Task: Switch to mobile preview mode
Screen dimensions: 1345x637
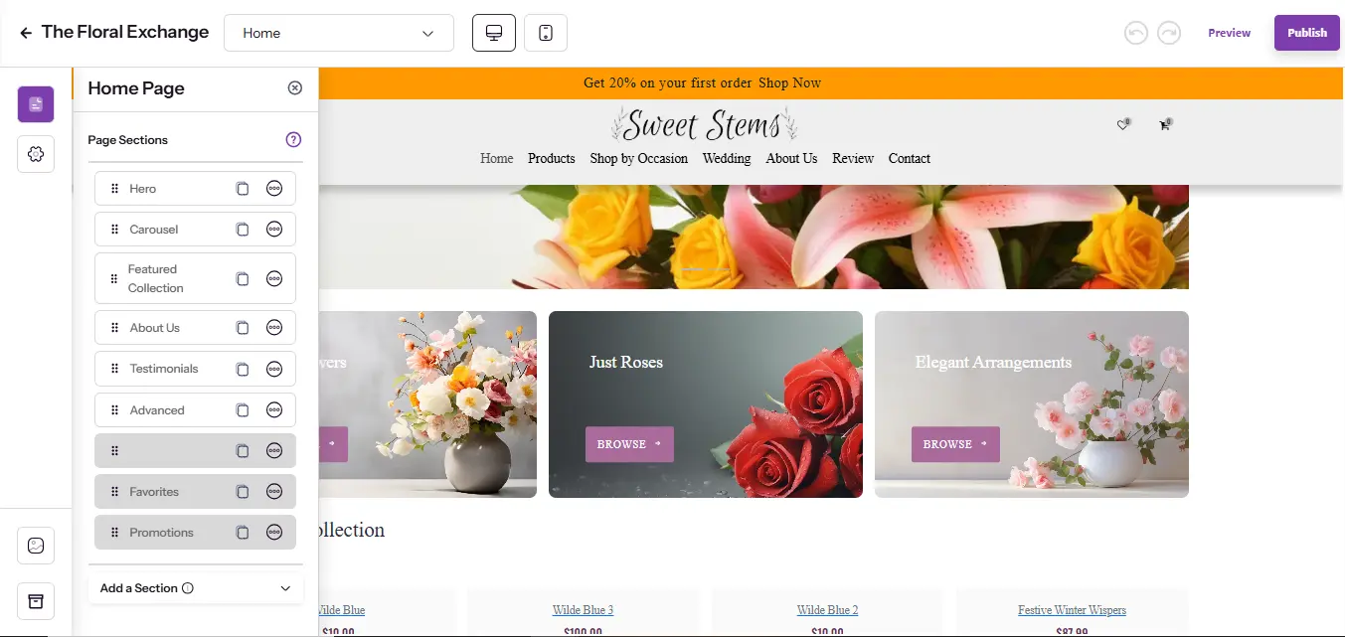Action: [546, 33]
